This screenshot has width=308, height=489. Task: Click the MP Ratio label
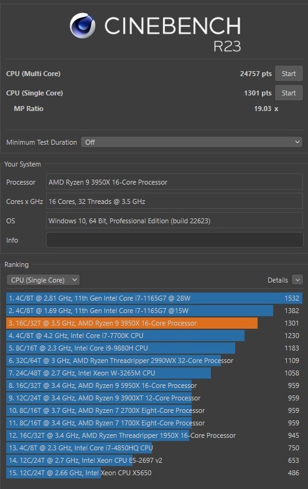click(x=29, y=109)
